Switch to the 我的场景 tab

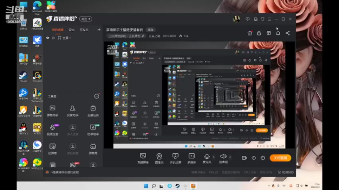pos(58,30)
